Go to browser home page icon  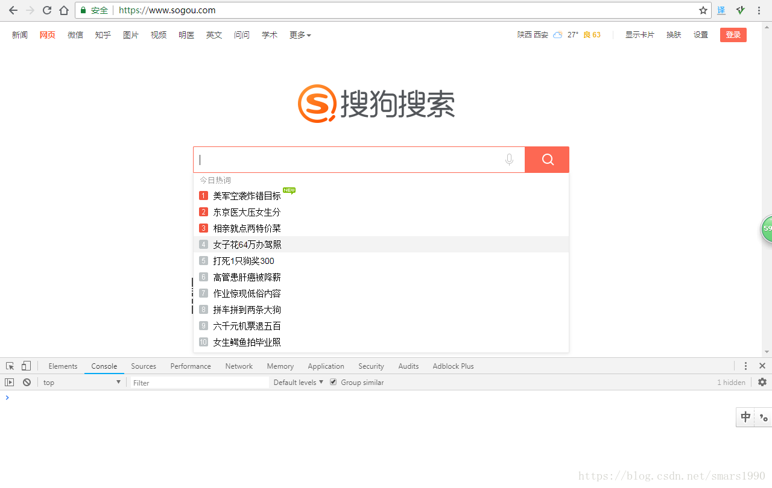tap(64, 10)
